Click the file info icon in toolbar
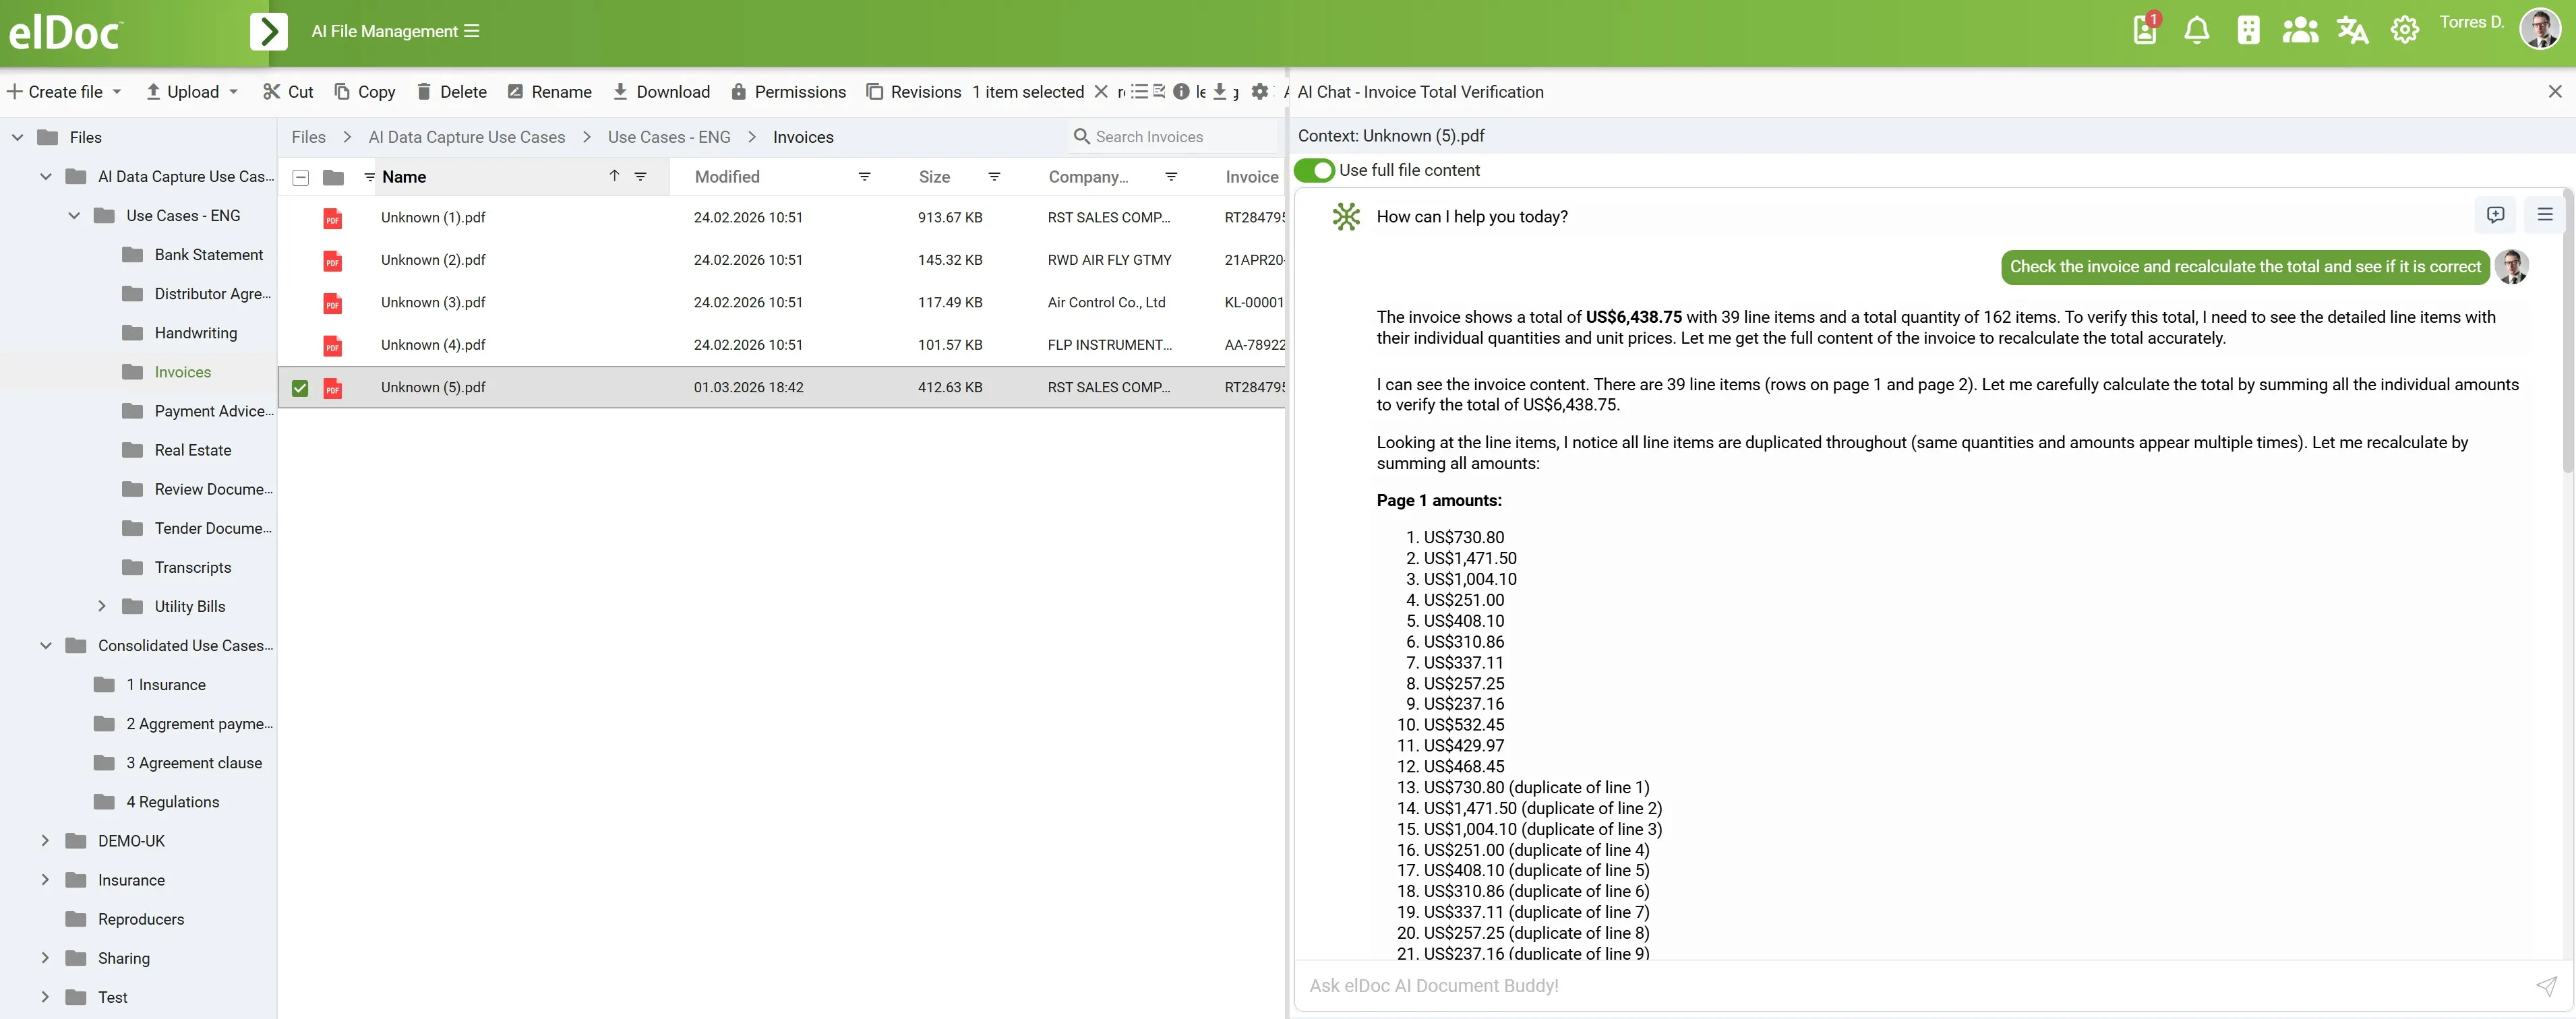 click(1181, 92)
